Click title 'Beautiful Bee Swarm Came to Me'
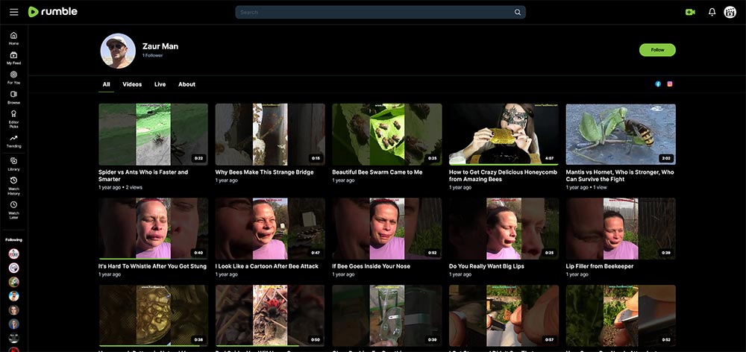The image size is (746, 352). click(x=377, y=172)
